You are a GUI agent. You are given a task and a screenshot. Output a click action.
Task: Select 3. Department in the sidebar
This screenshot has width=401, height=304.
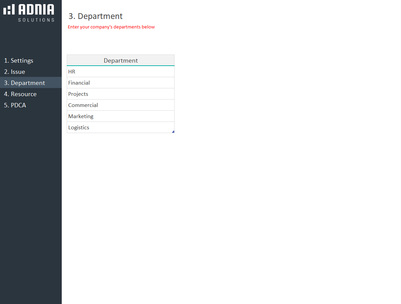pos(24,83)
